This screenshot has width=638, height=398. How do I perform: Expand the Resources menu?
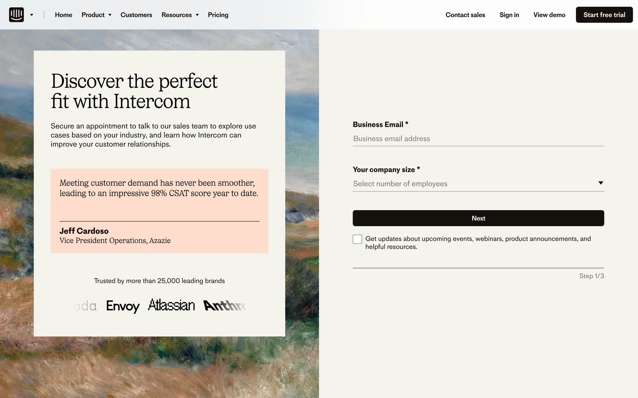(180, 15)
